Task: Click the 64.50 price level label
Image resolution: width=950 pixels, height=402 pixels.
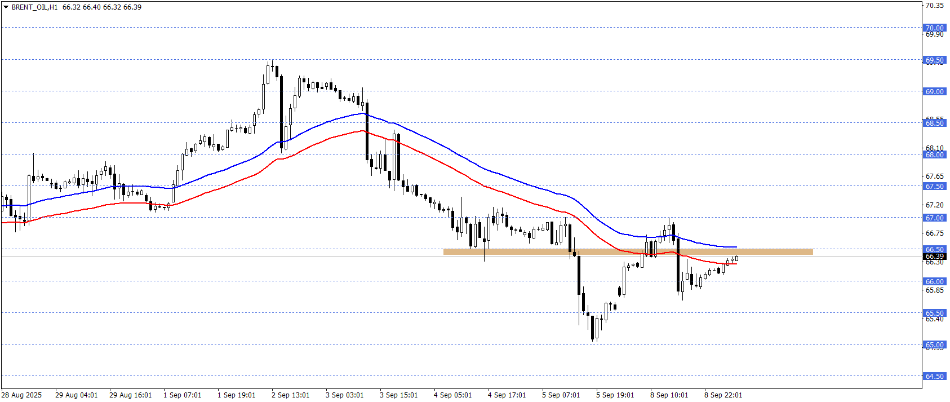Action: click(934, 376)
